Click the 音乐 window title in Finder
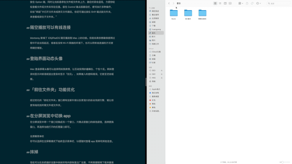292x164 pixels. click(x=178, y=3)
